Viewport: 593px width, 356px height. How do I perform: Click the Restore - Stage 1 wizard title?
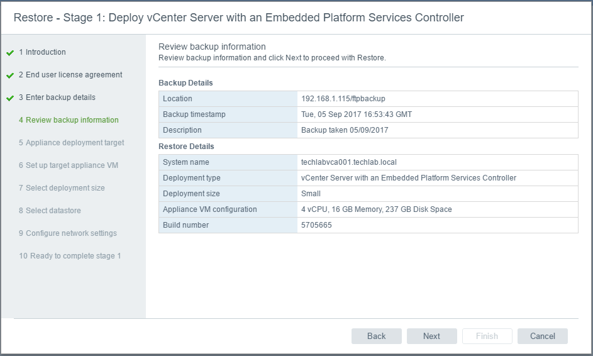(x=238, y=18)
